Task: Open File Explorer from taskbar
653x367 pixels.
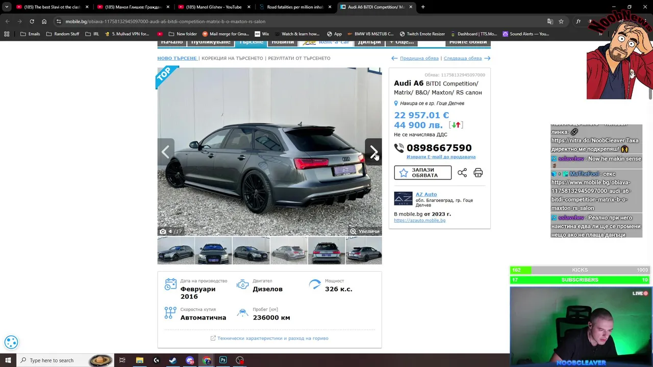Action: point(139,360)
